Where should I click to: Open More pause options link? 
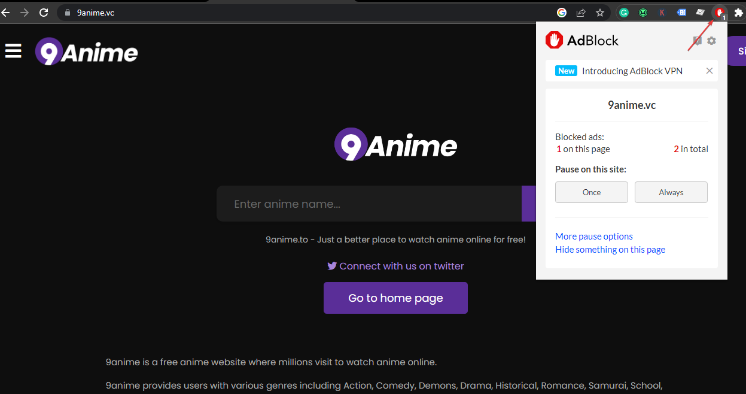click(x=594, y=236)
